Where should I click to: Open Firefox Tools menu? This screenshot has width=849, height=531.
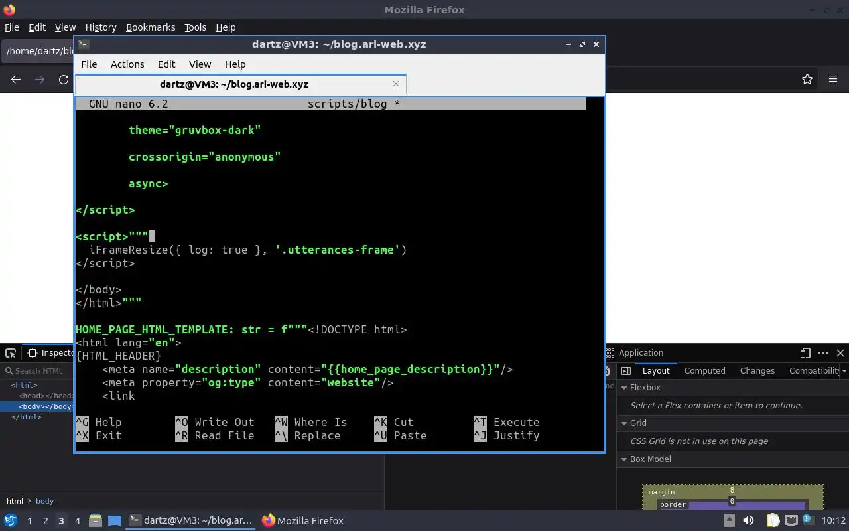point(196,27)
